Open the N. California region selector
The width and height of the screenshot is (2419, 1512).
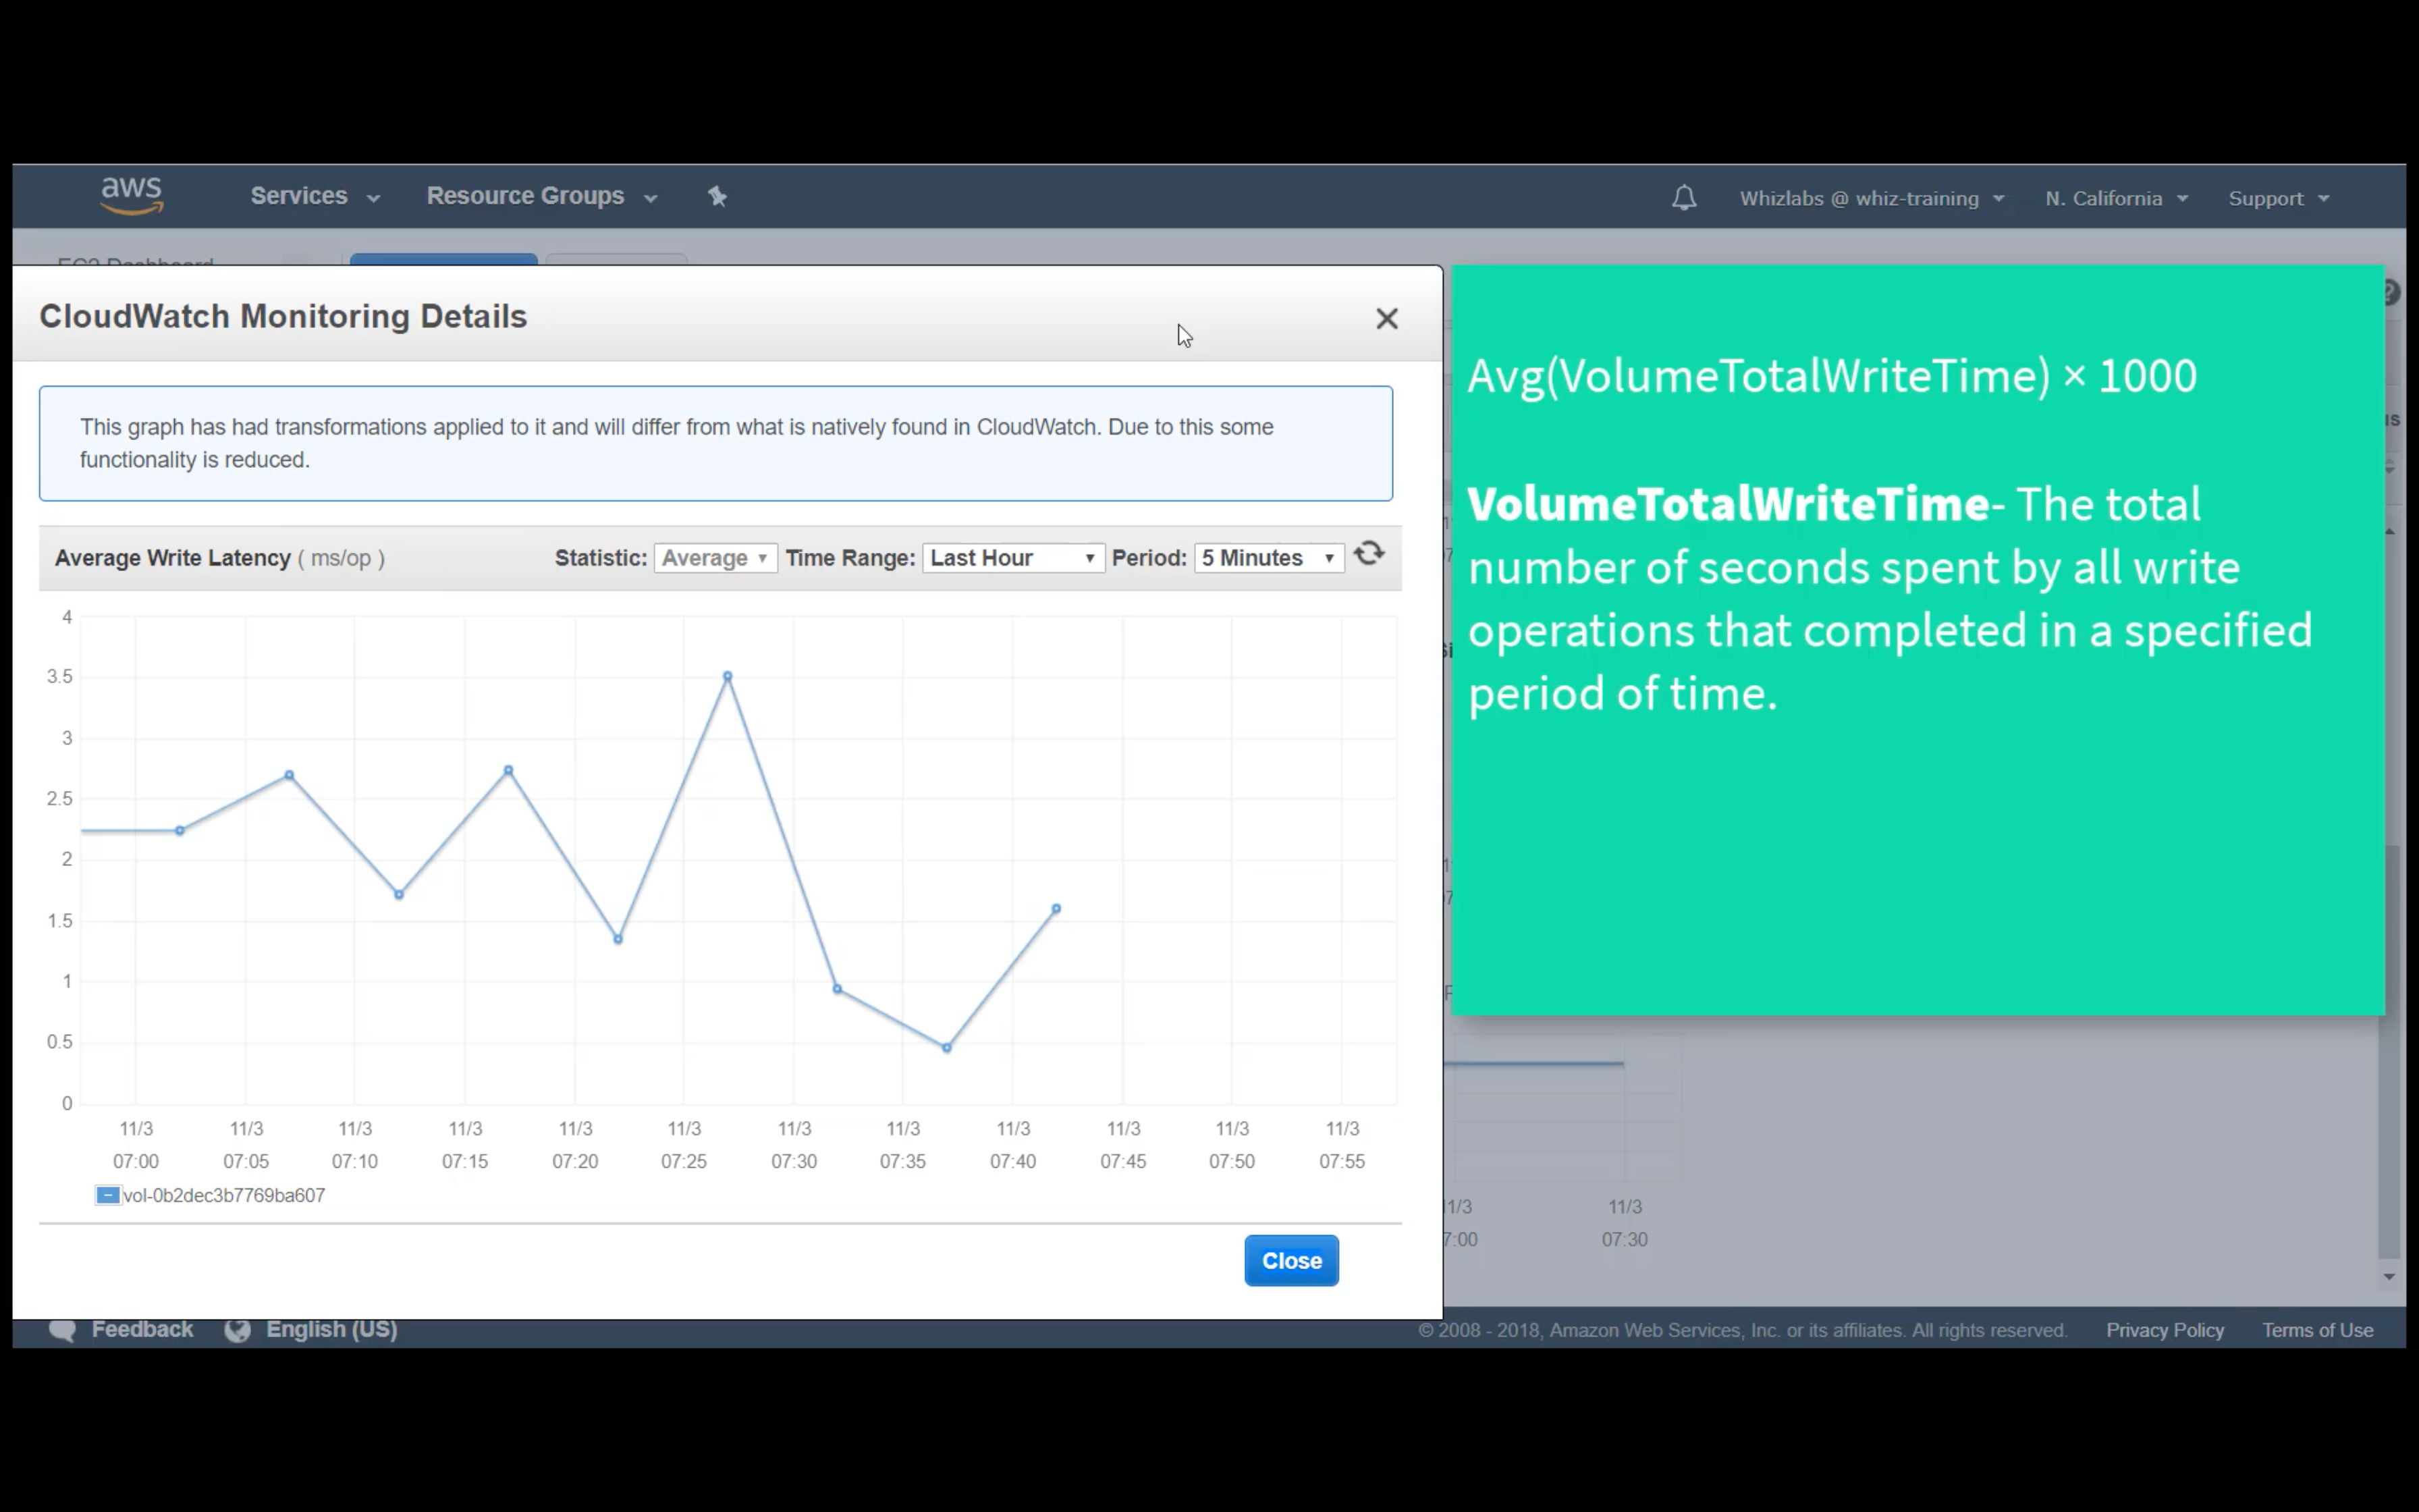click(2115, 199)
